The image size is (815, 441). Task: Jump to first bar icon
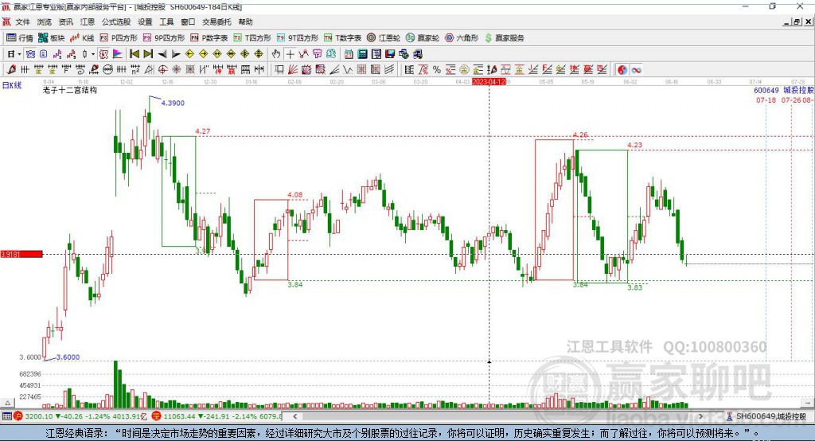click(x=134, y=54)
